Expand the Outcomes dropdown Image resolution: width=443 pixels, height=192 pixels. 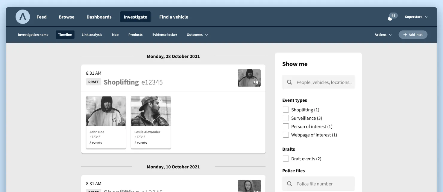(x=197, y=35)
